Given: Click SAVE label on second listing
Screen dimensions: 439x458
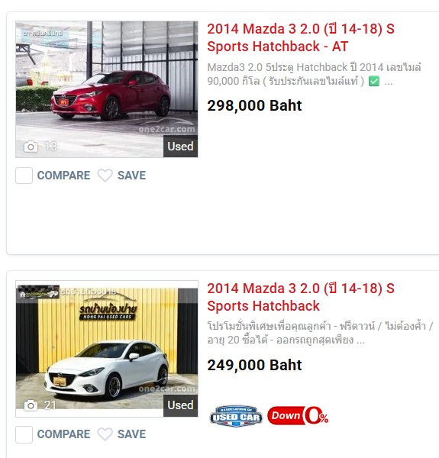Looking at the screenshot, I should 132,434.
